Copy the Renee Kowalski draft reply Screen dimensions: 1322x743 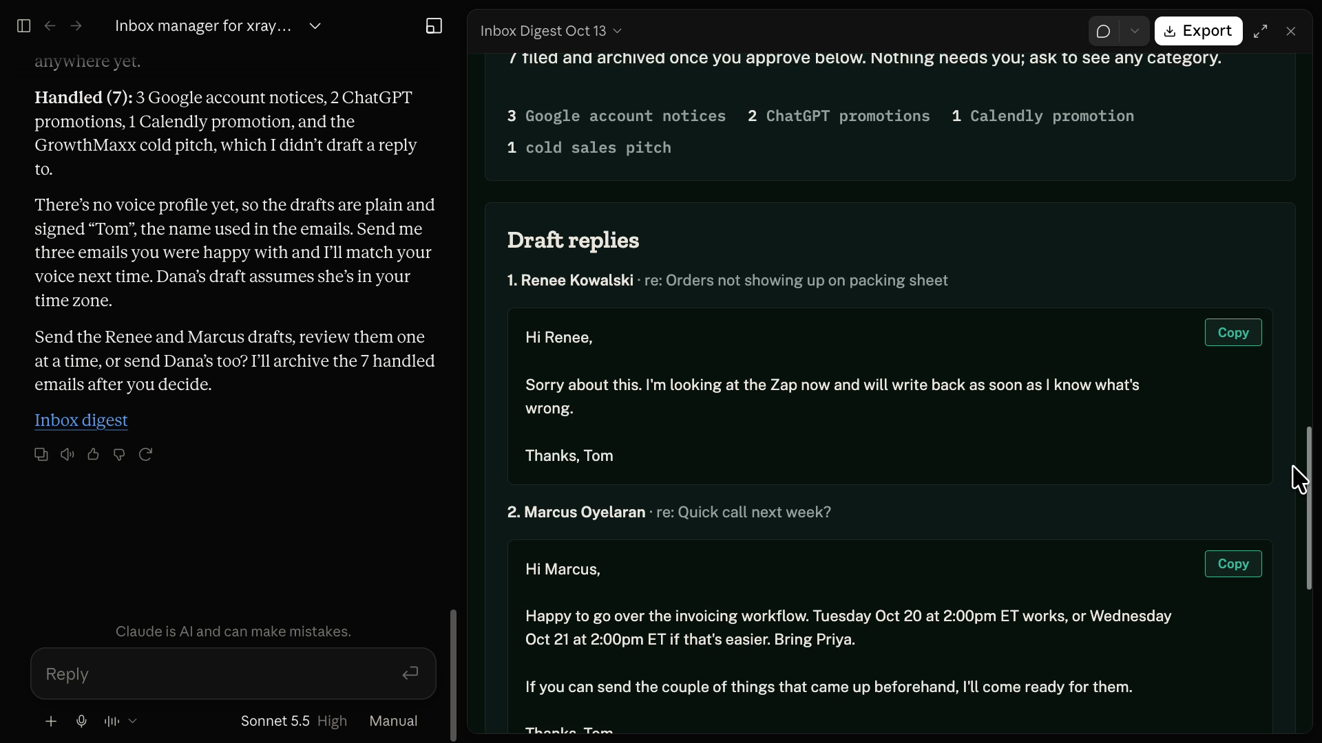1232,332
